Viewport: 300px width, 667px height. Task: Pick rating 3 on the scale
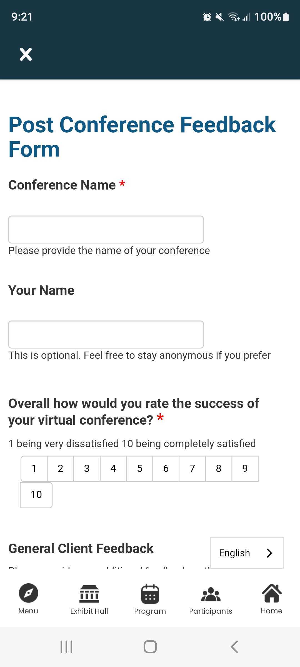point(87,469)
